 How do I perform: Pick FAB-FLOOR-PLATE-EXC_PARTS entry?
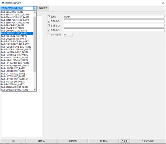(x=17, y=47)
